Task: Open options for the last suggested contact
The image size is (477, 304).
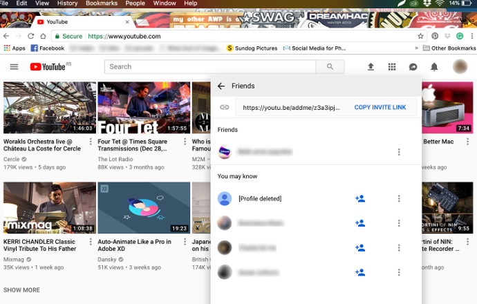Action: [399, 272]
